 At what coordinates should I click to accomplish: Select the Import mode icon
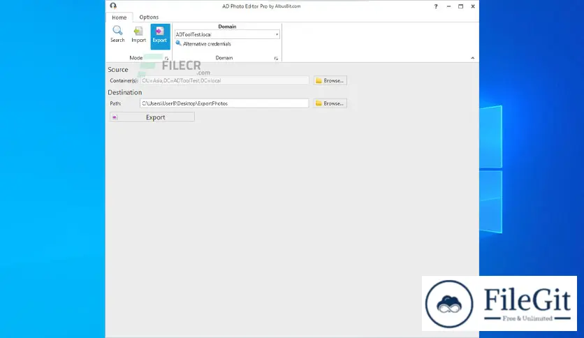pyautogui.click(x=138, y=35)
